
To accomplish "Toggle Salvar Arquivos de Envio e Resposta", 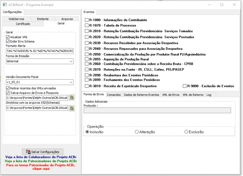I will click(8, 93).
